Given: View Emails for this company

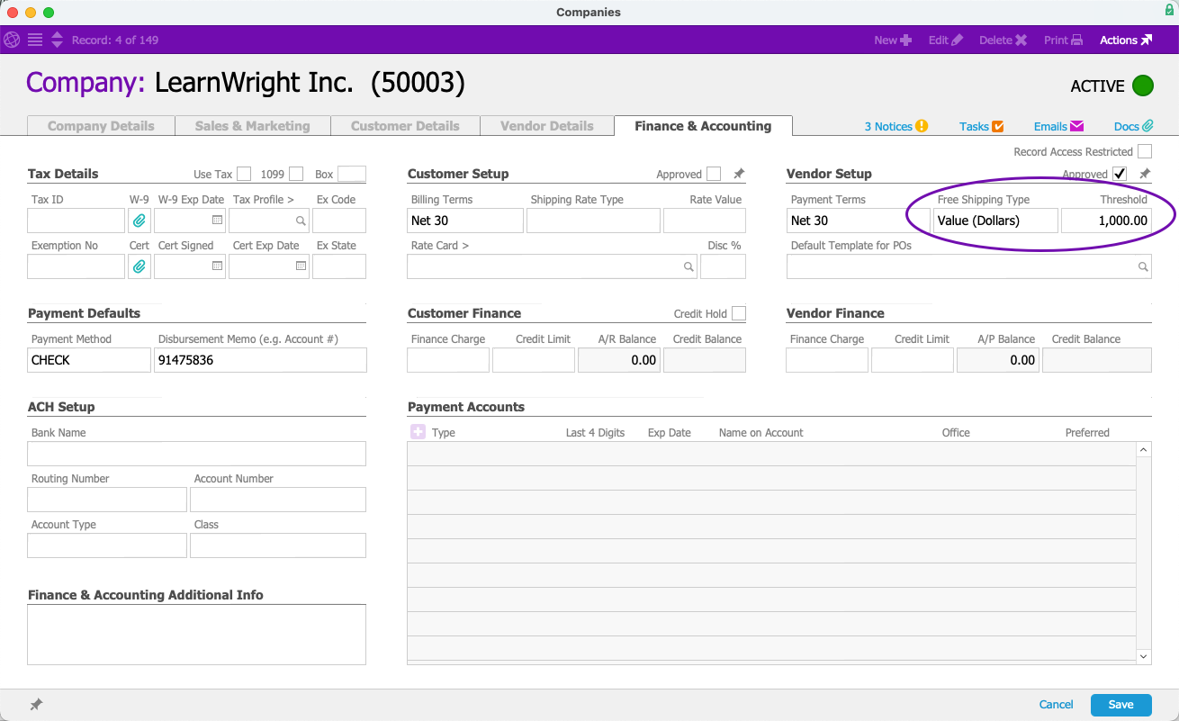Looking at the screenshot, I should pyautogui.click(x=1059, y=127).
